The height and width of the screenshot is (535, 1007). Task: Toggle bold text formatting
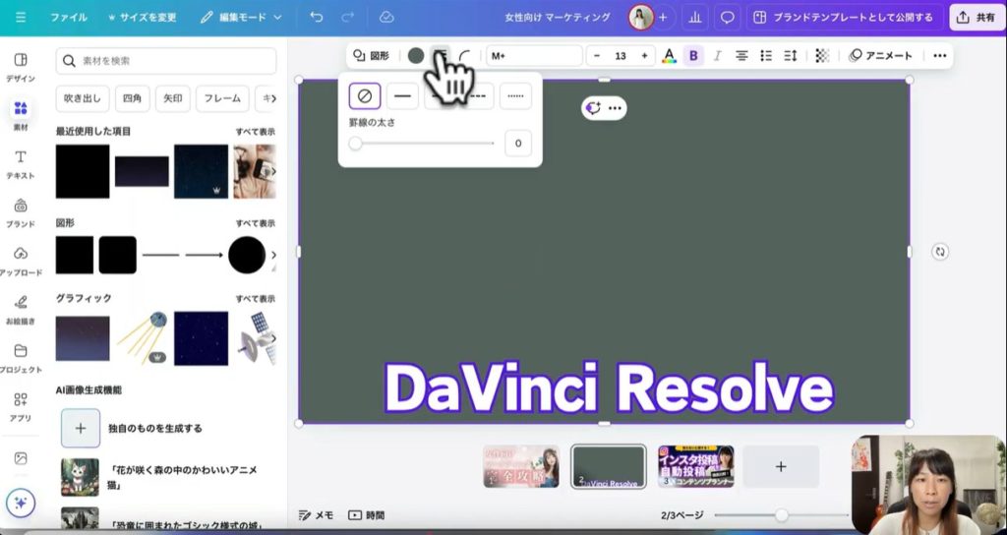click(693, 56)
